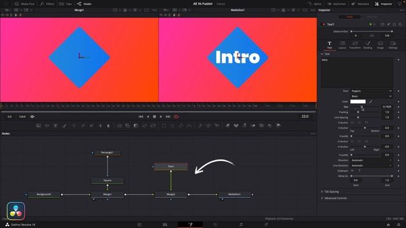Mute audio with the speaker icon
The width and height of the screenshot is (406, 228).
tap(32, 117)
